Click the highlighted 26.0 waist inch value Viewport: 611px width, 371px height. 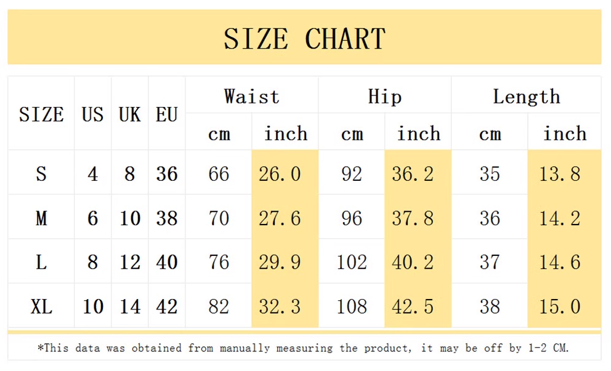point(280,174)
